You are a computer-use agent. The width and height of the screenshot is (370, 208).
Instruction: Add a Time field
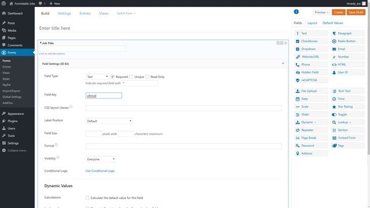click(347, 99)
